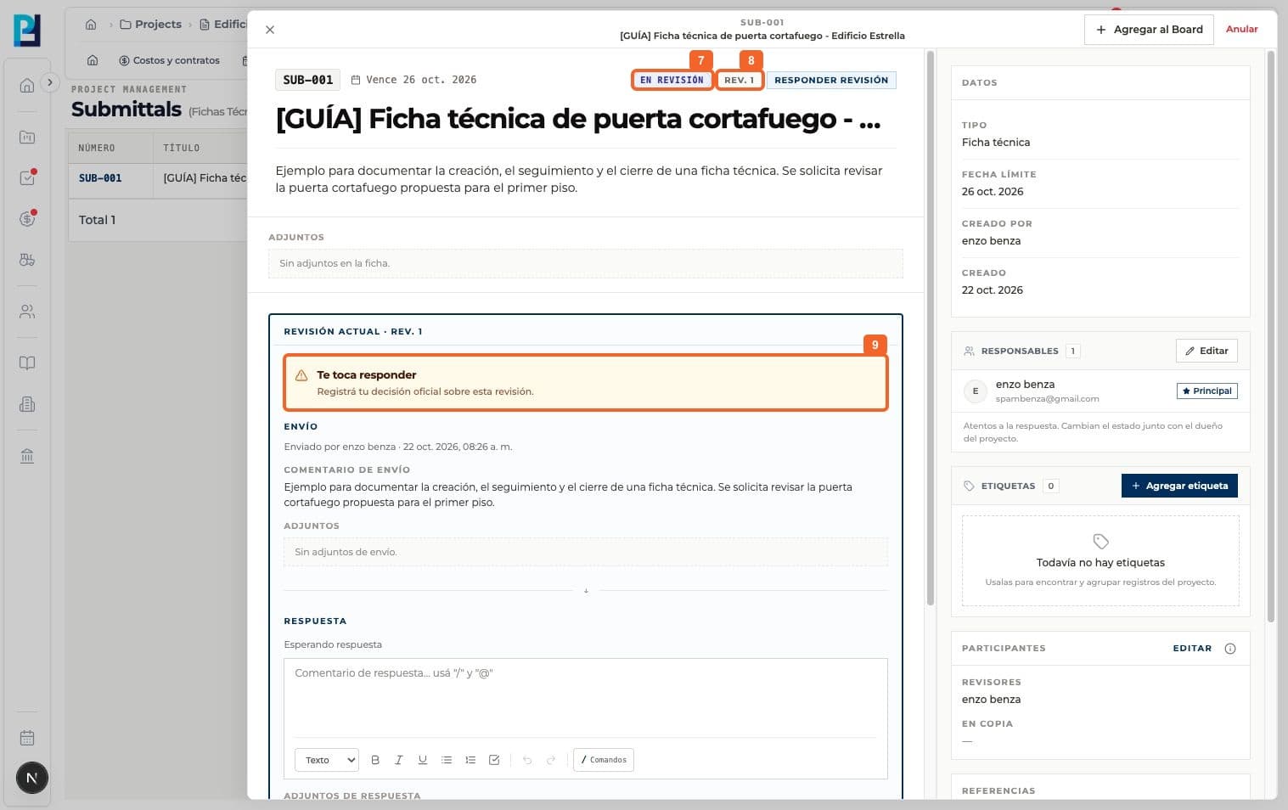This screenshot has height=810, width=1288.
Task: Open sidebar calendar icon
Action: point(27,738)
